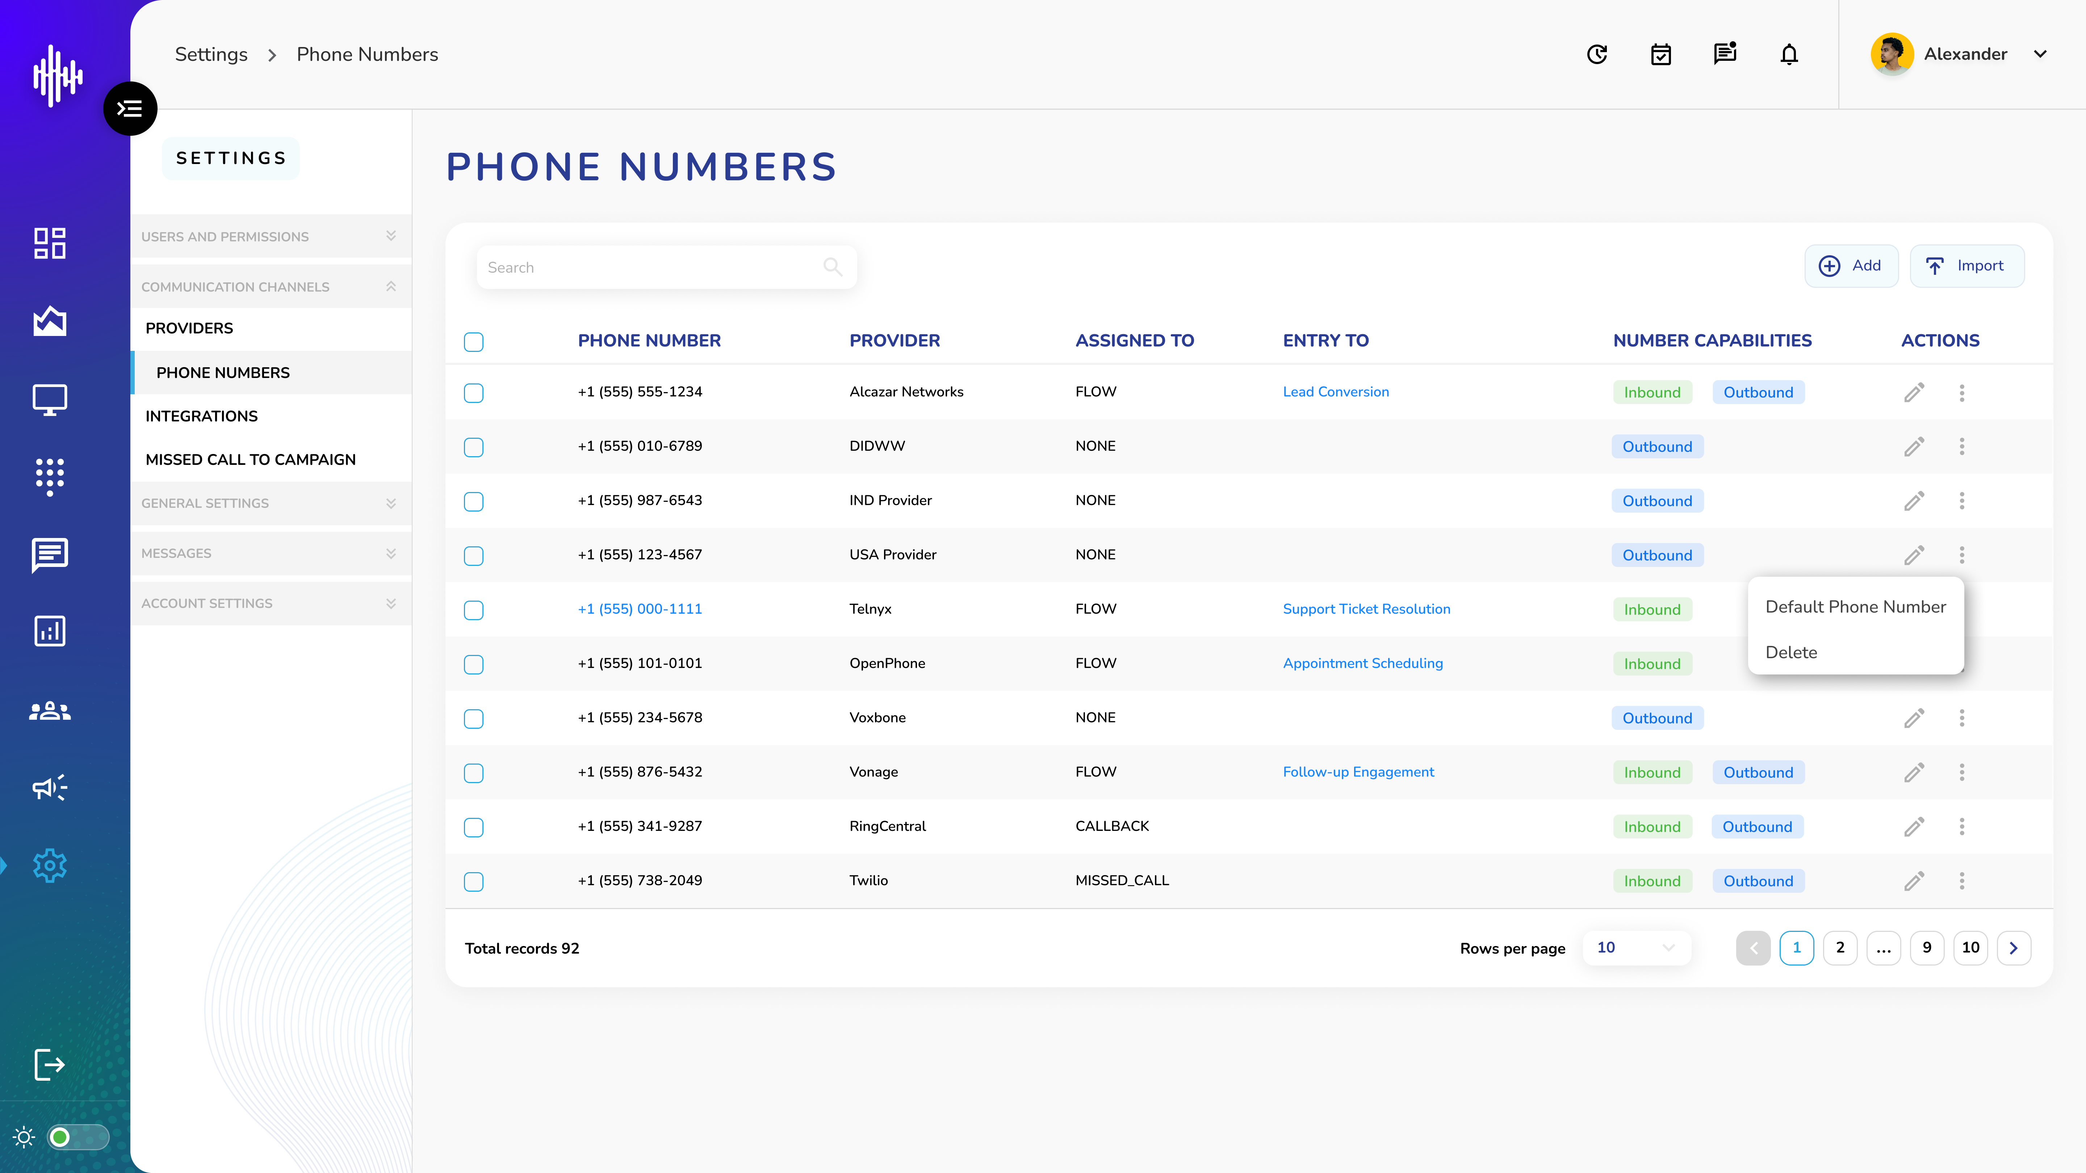Choose Default Phone Number from context menu
This screenshot has height=1173, width=2086.
(1855, 606)
